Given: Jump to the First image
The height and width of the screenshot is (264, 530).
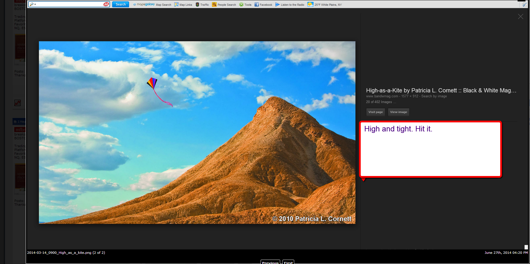Looking at the screenshot, I should (288, 262).
